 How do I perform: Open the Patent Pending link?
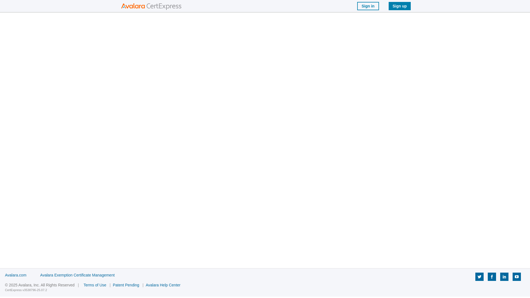126,285
